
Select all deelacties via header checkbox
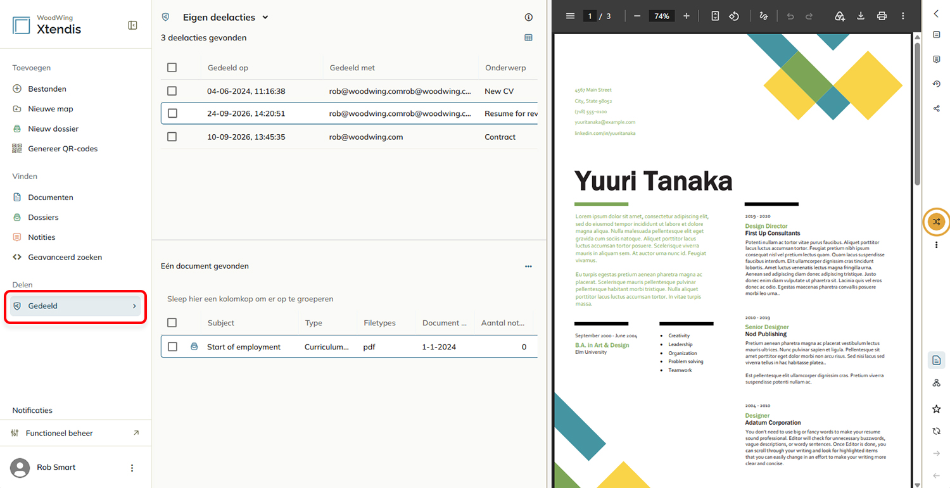click(172, 68)
